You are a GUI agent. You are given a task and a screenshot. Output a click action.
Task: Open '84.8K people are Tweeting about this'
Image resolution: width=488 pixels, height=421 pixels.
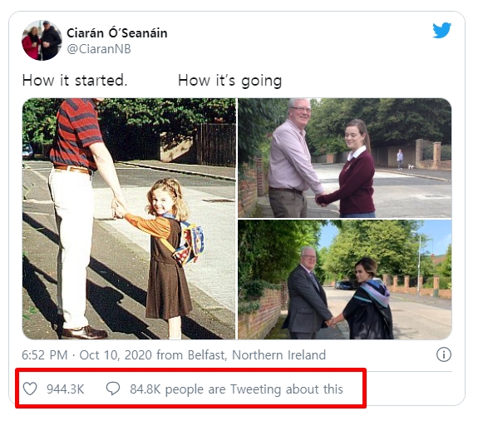point(237,389)
